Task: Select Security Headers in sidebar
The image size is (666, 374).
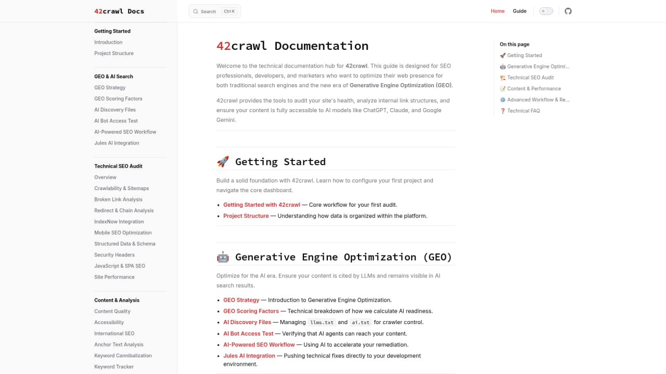Action: coord(114,255)
